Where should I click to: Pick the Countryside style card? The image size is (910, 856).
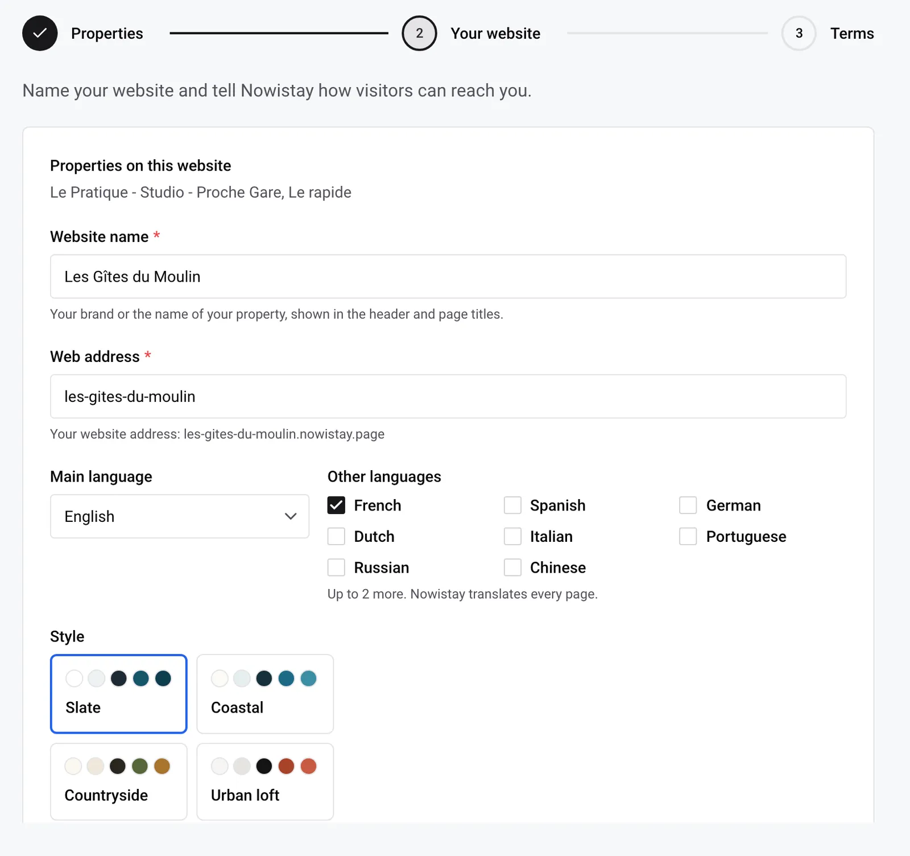coord(119,781)
